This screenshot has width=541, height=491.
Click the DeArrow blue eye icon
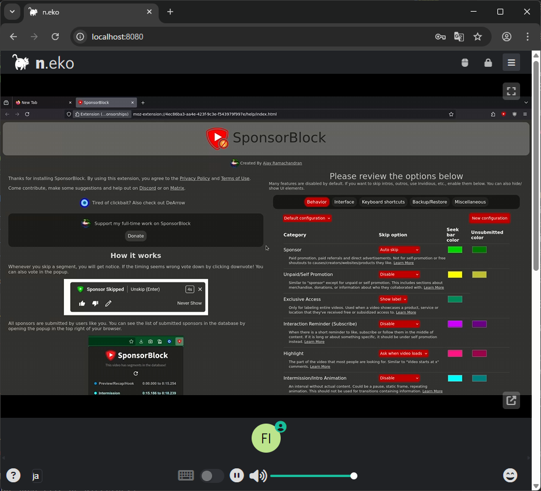coord(84,203)
